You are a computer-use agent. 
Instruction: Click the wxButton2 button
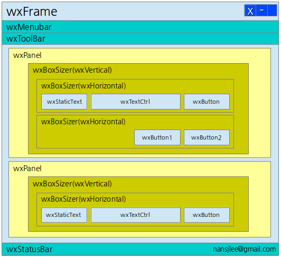click(x=207, y=137)
